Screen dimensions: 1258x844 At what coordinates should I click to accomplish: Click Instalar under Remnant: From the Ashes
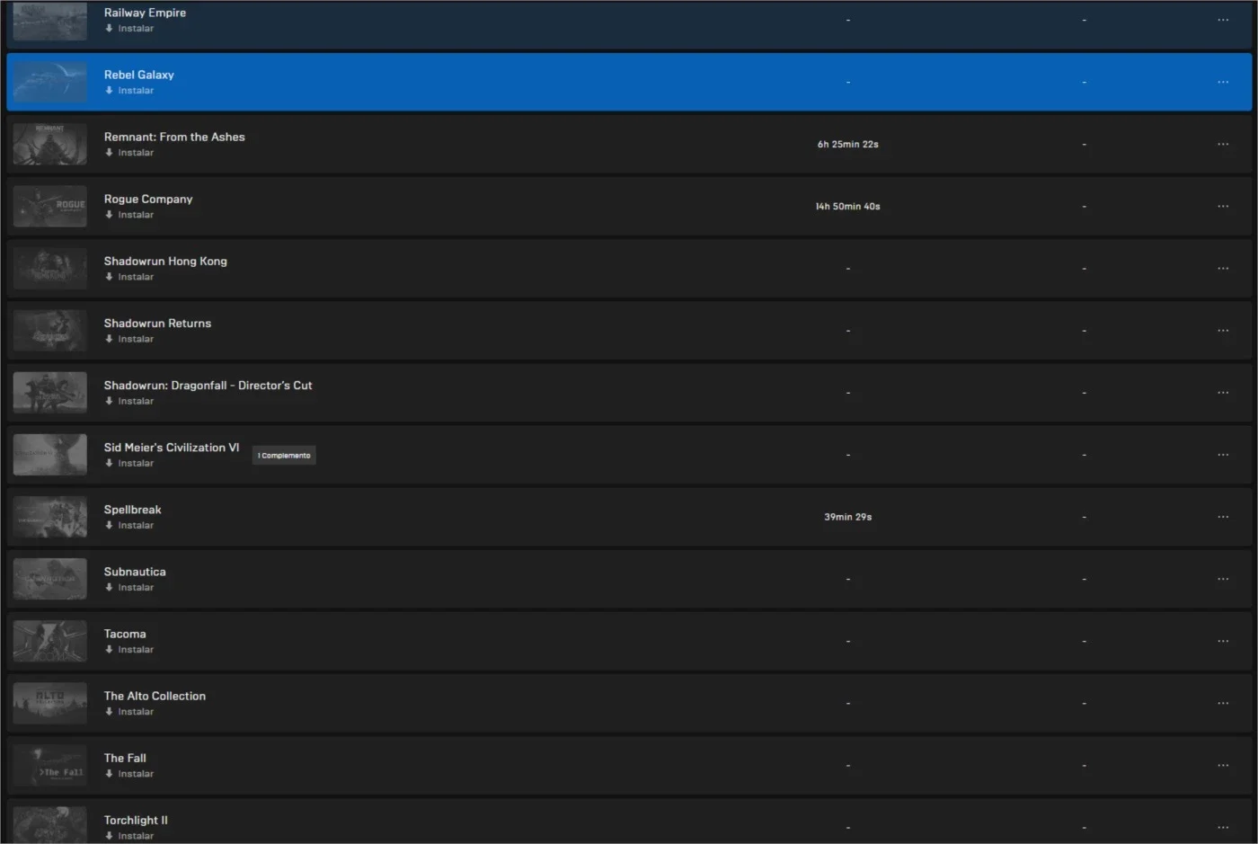[129, 153]
